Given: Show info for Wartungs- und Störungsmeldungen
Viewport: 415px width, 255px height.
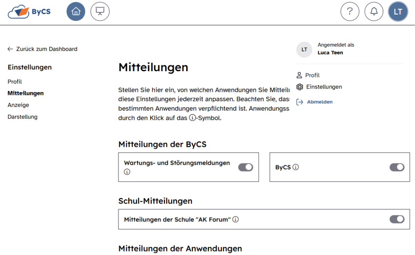Looking at the screenshot, I should (127, 172).
